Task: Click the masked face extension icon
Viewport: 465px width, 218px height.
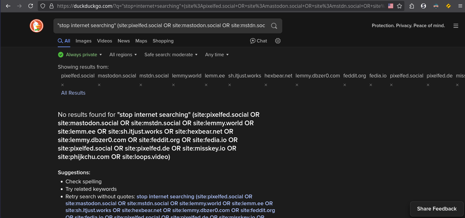Action: pos(436,6)
